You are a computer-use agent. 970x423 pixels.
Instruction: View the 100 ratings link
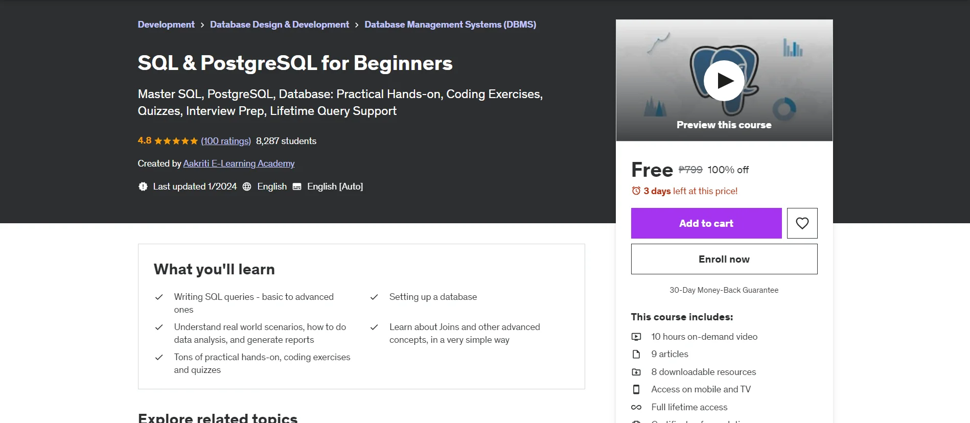226,141
